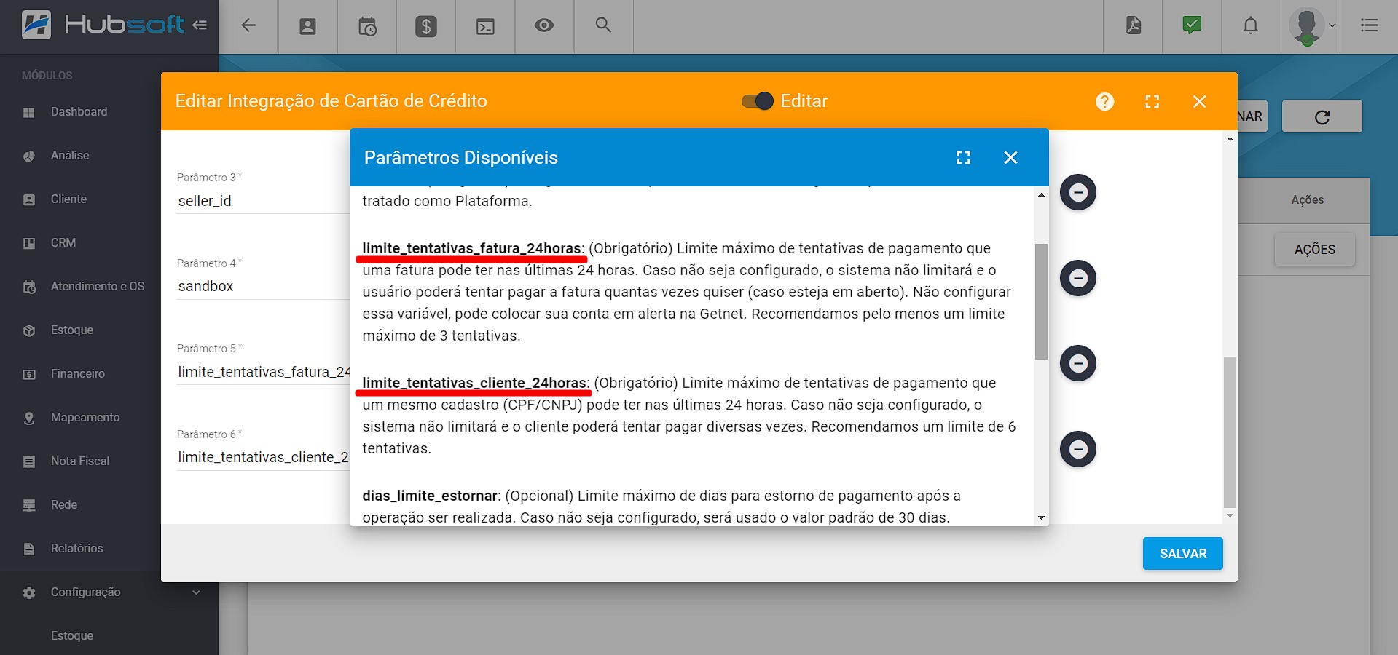Open the search magnifier icon
This screenshot has height=655, width=1398.
coord(603,25)
